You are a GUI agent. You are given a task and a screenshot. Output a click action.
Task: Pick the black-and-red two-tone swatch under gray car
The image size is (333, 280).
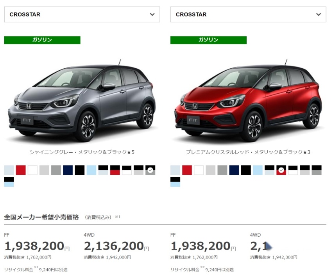[x=115, y=170]
